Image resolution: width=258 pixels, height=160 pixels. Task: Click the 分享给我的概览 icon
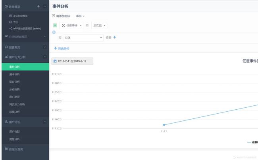[x=6, y=36]
